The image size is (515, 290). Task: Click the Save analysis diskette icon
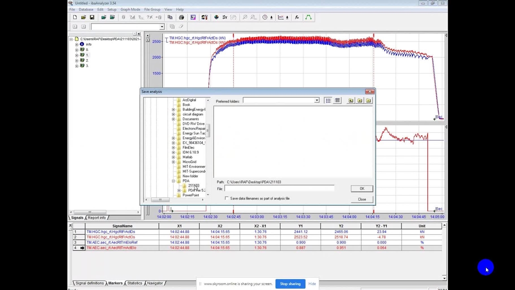[x=92, y=17]
